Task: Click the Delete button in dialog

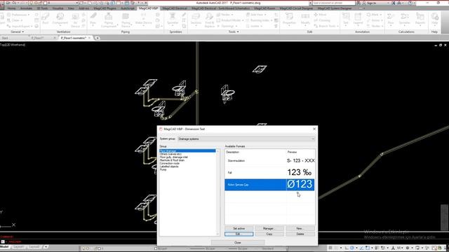Action: coord(300,234)
